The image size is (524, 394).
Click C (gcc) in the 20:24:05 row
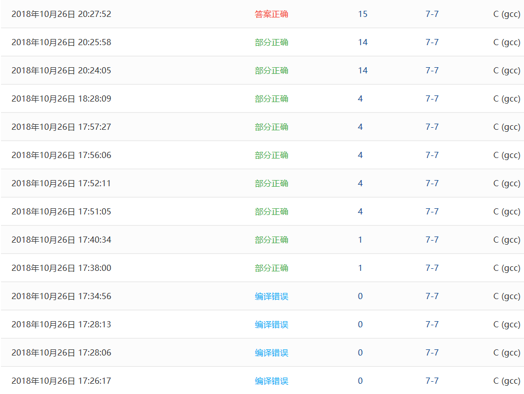pos(507,71)
